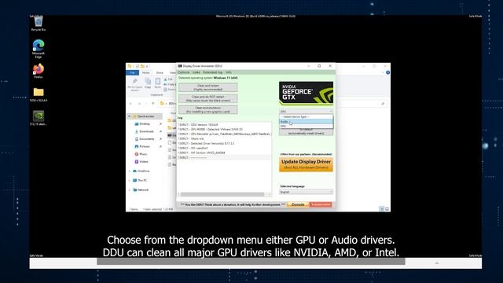
Task: Click the log horizontal scrollbar
Action: coord(222,194)
